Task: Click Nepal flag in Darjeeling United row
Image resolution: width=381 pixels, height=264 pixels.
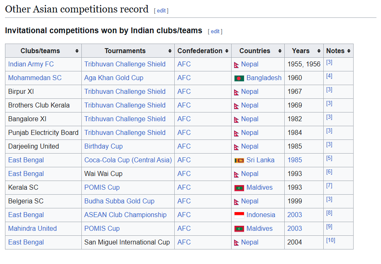Action: [x=237, y=147]
